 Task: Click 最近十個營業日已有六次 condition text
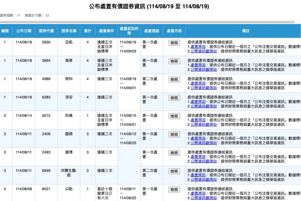[105, 194]
